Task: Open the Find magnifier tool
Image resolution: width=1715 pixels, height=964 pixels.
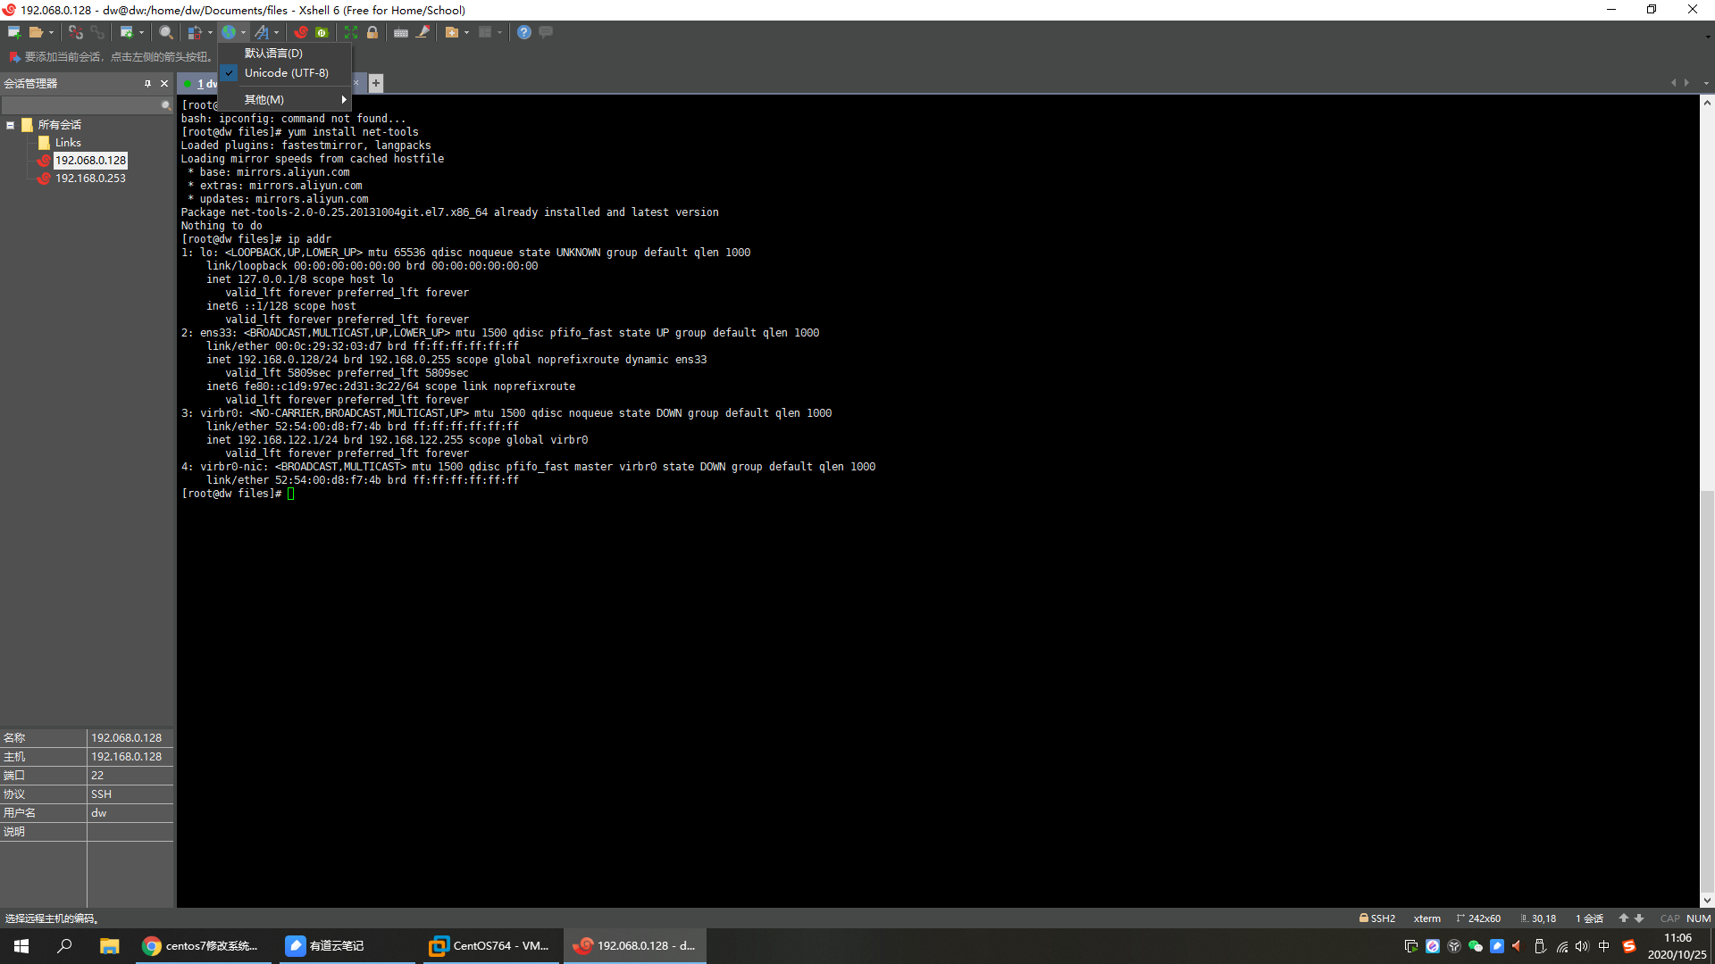Action: tap(166, 32)
